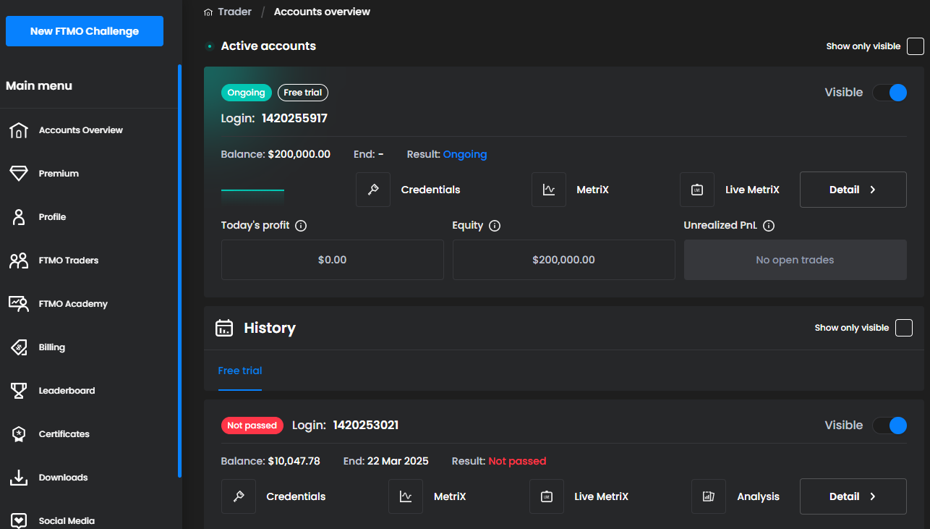
Task: Click the FTMO Traders people icon
Action: tap(19, 261)
